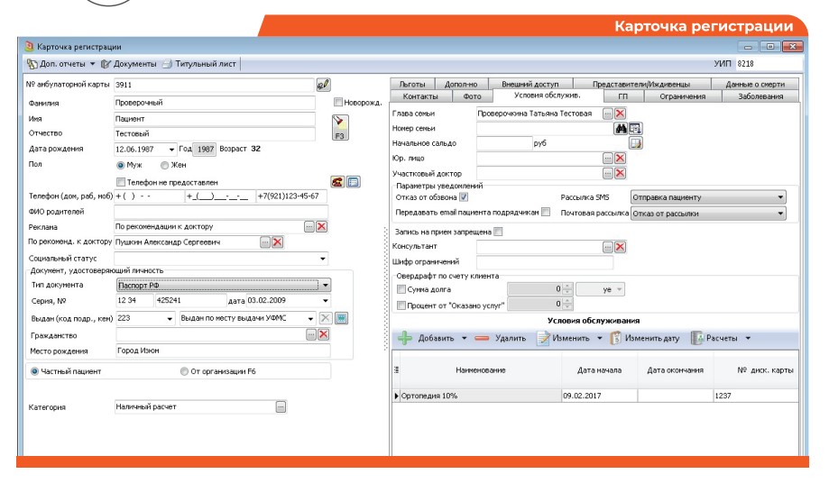829x483 pixels.
Task: Toggle the Отказ от обзвона checkbox
Action: [x=464, y=197]
